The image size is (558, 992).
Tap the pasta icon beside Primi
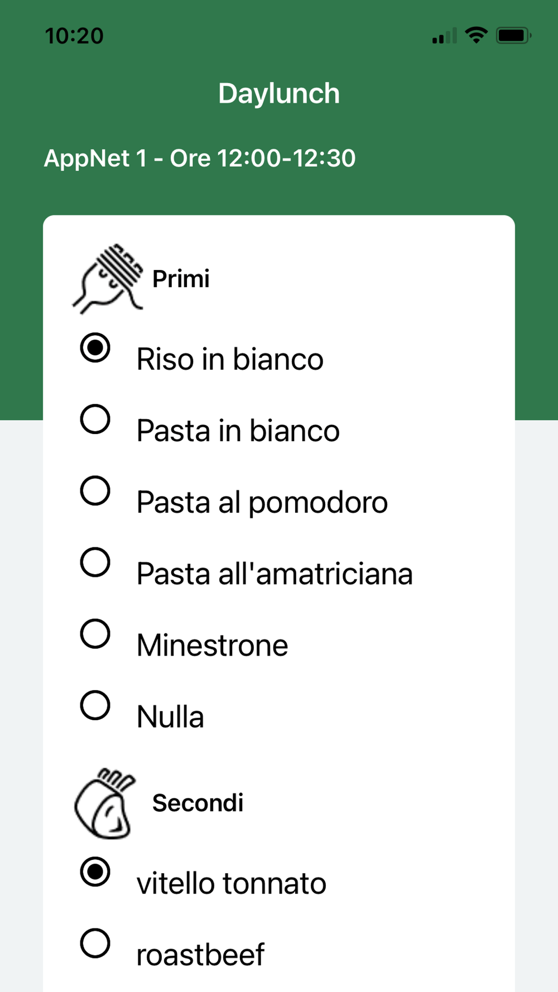click(108, 278)
